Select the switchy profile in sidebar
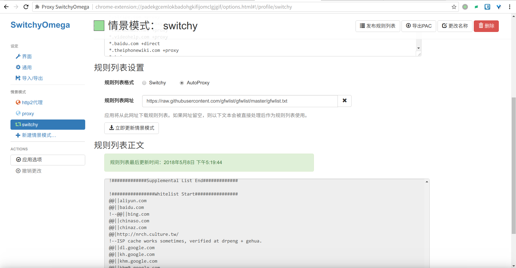The image size is (516, 268). point(48,125)
